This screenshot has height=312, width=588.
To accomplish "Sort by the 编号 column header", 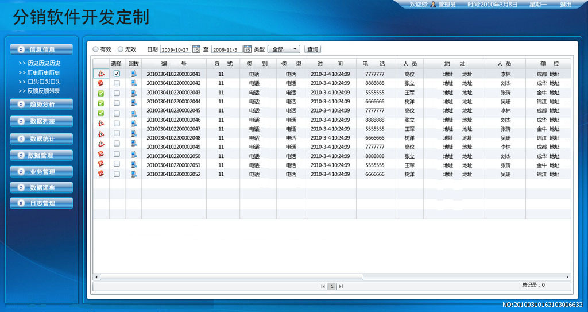I will click(173, 64).
